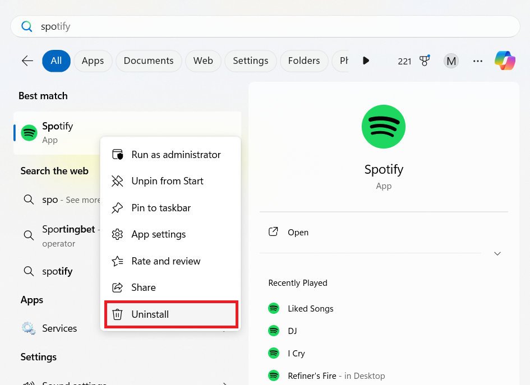Image resolution: width=530 pixels, height=385 pixels.
Task: Select Pin to taskbar
Action: [170, 208]
